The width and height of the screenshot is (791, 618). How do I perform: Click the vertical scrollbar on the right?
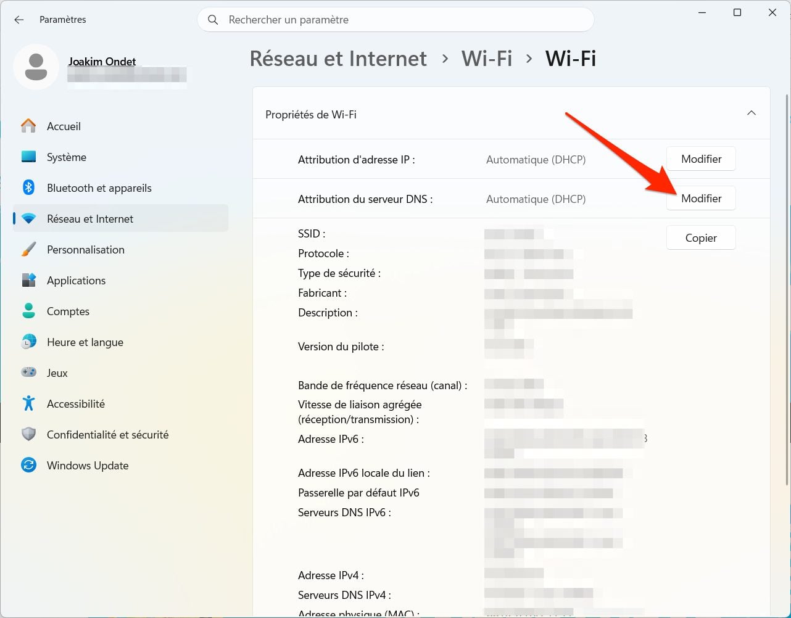(787, 290)
